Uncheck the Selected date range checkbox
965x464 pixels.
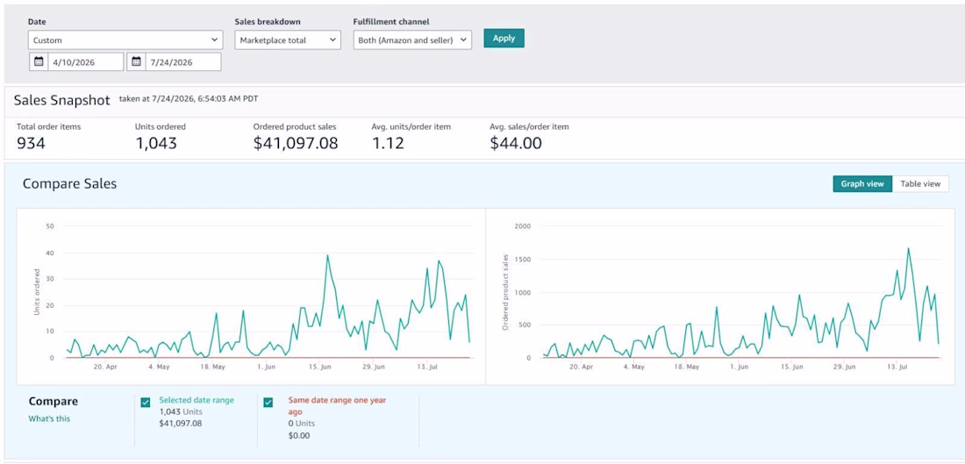click(x=146, y=403)
